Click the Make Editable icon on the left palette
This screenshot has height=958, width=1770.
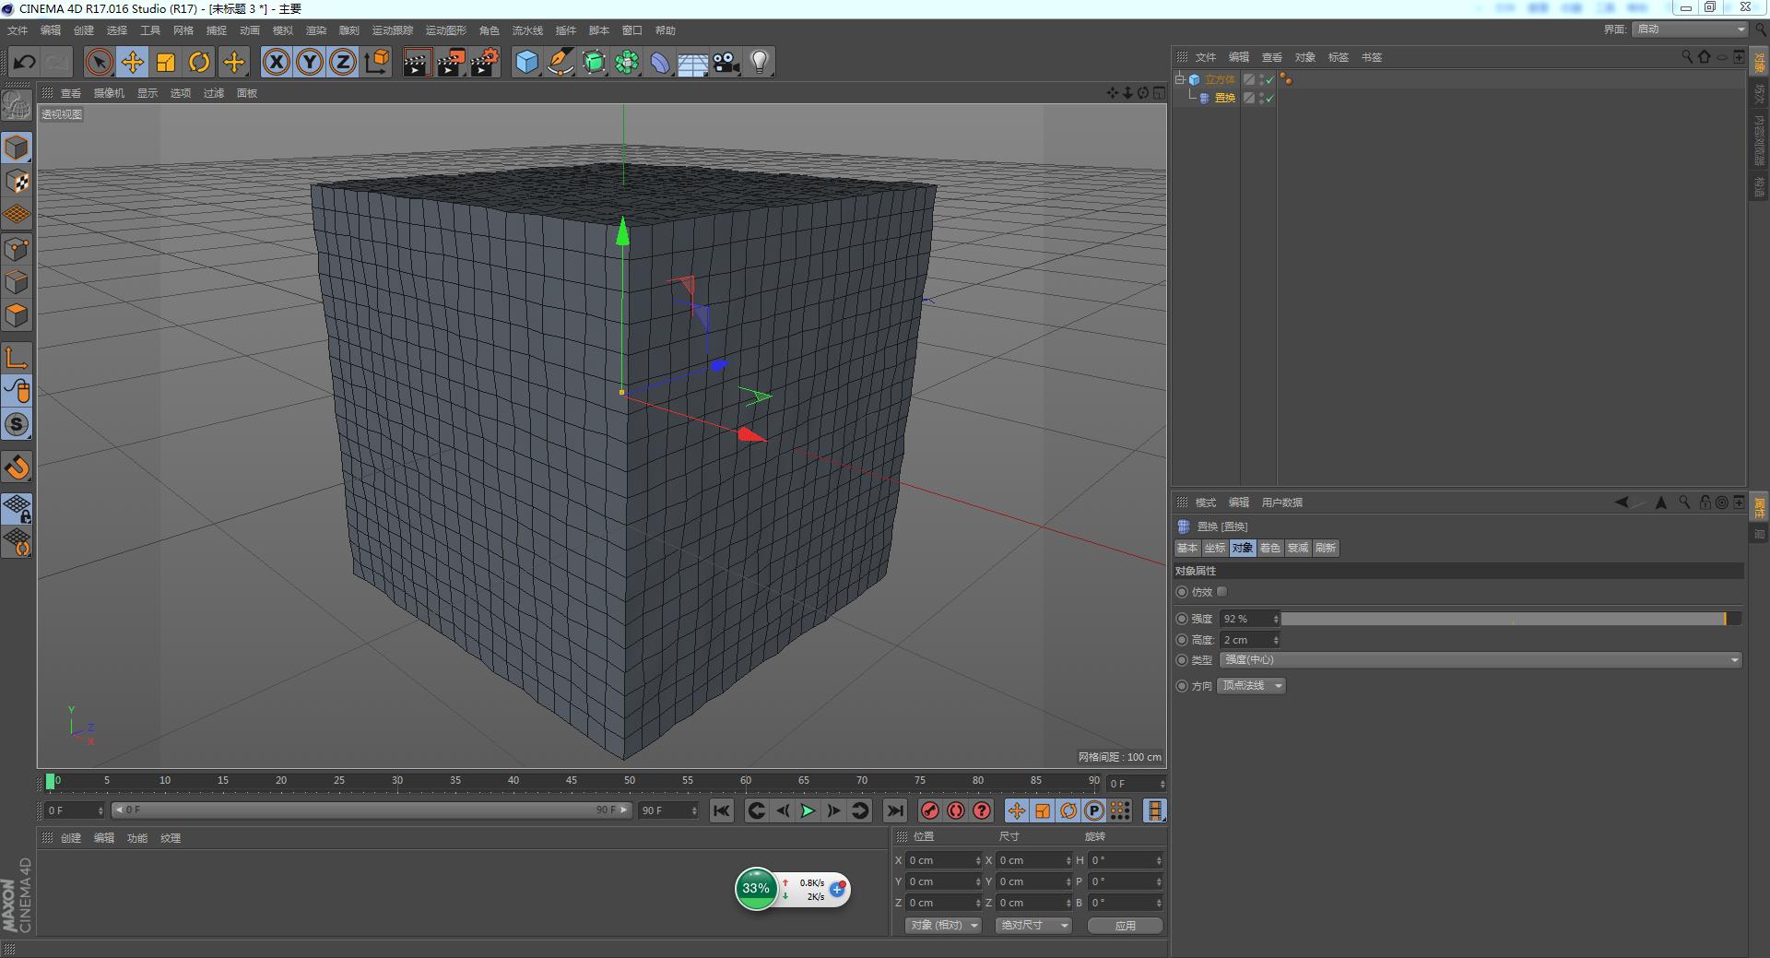[17, 147]
